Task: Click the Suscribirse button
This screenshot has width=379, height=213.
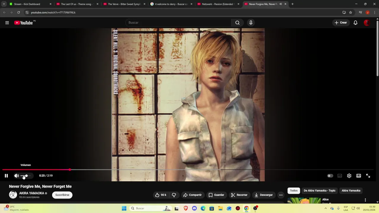Action: click(62, 195)
